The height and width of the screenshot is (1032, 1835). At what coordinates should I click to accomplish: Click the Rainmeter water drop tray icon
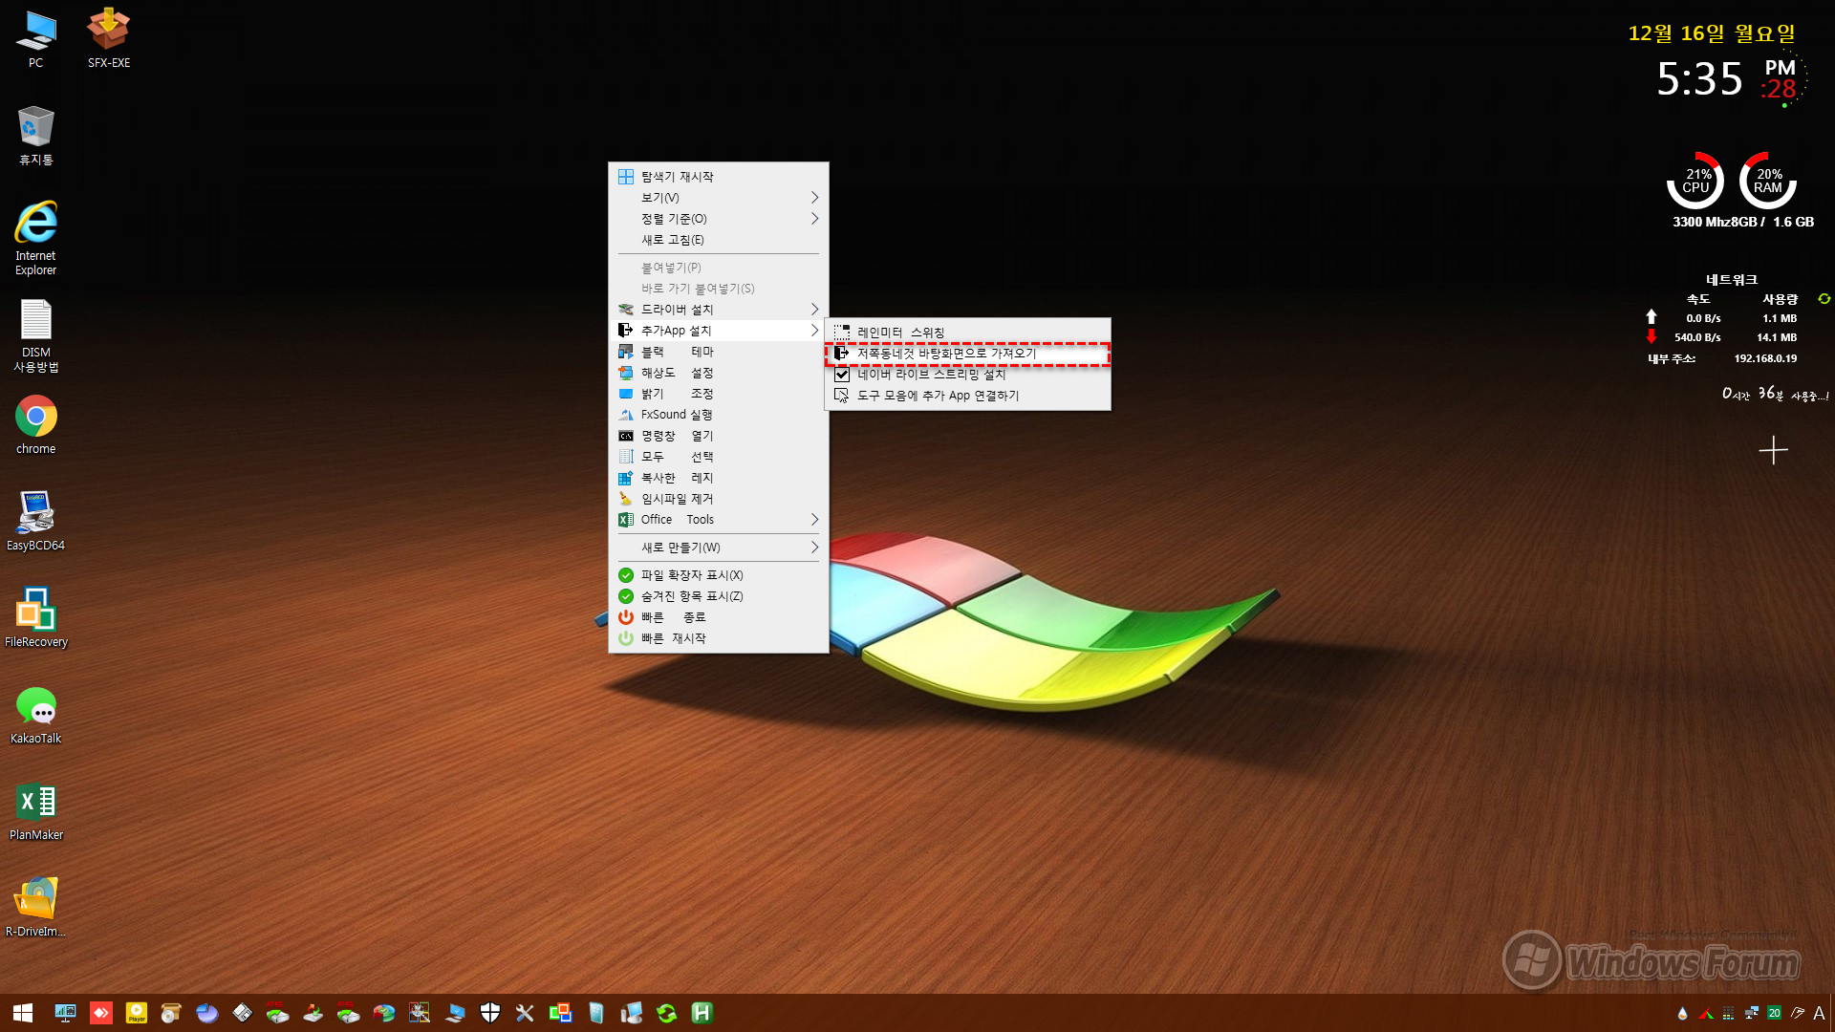1682,1013
